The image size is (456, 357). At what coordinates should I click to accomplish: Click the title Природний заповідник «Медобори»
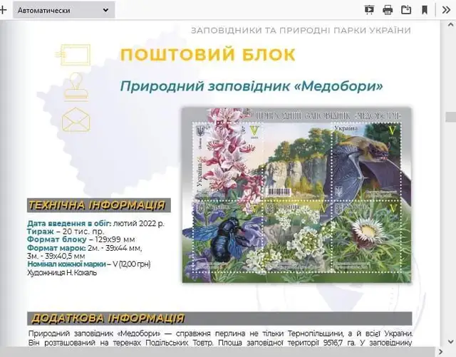point(252,86)
